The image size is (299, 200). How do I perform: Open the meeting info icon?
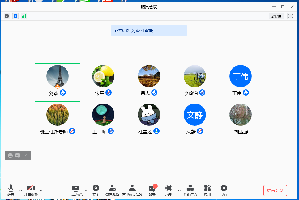tap(7, 16)
